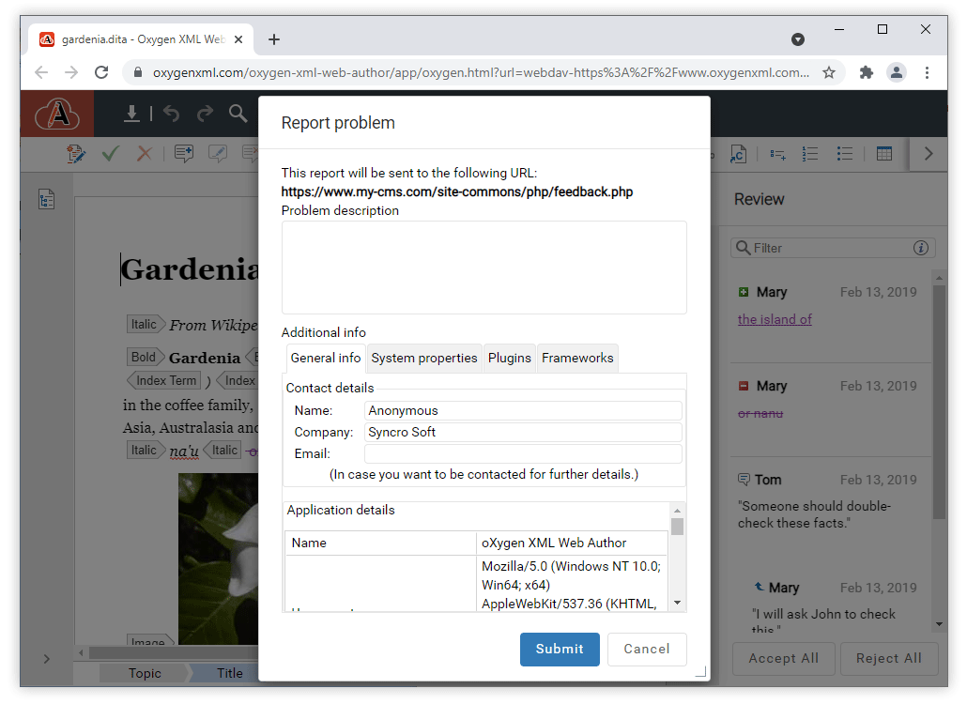
Task: Click the editor horizontal scrollbar left arrow
Action: [81, 652]
